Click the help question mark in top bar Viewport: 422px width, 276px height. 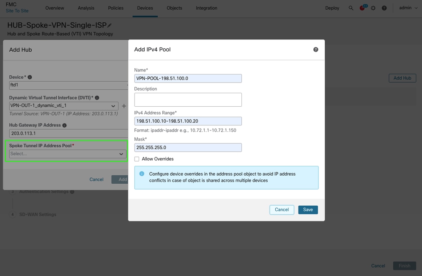pos(384,8)
